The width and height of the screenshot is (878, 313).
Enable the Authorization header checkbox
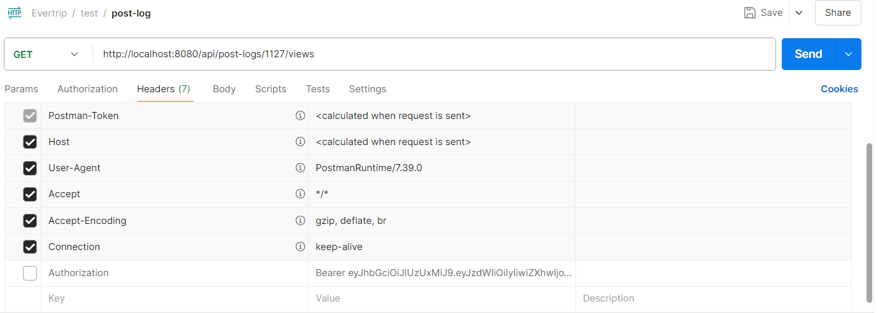30,273
